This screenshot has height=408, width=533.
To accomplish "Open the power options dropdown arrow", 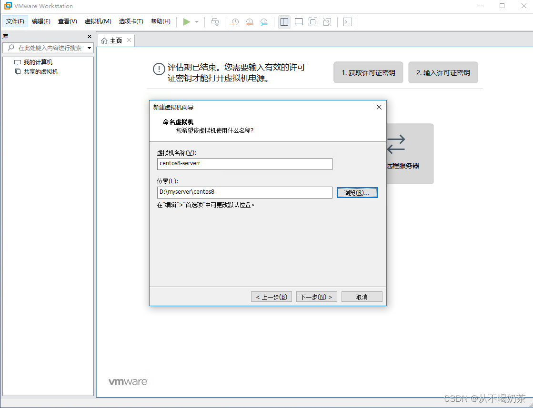I will pos(197,22).
